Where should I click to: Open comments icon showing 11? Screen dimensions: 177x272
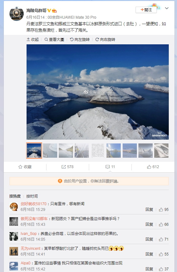107,167
